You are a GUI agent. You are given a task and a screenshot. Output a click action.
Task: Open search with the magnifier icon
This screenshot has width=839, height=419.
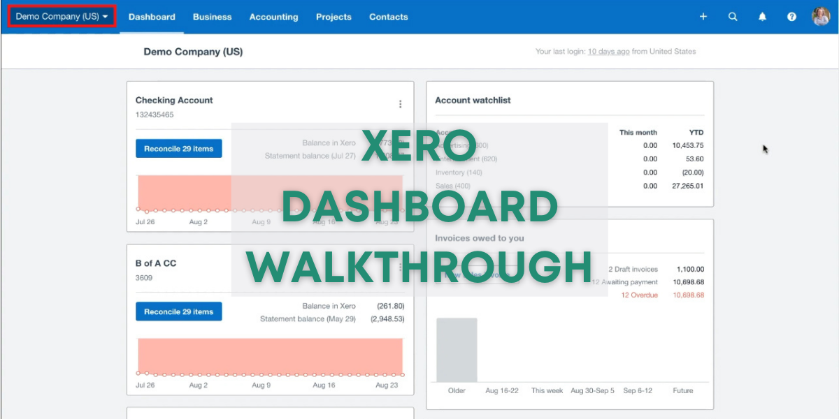(x=733, y=17)
